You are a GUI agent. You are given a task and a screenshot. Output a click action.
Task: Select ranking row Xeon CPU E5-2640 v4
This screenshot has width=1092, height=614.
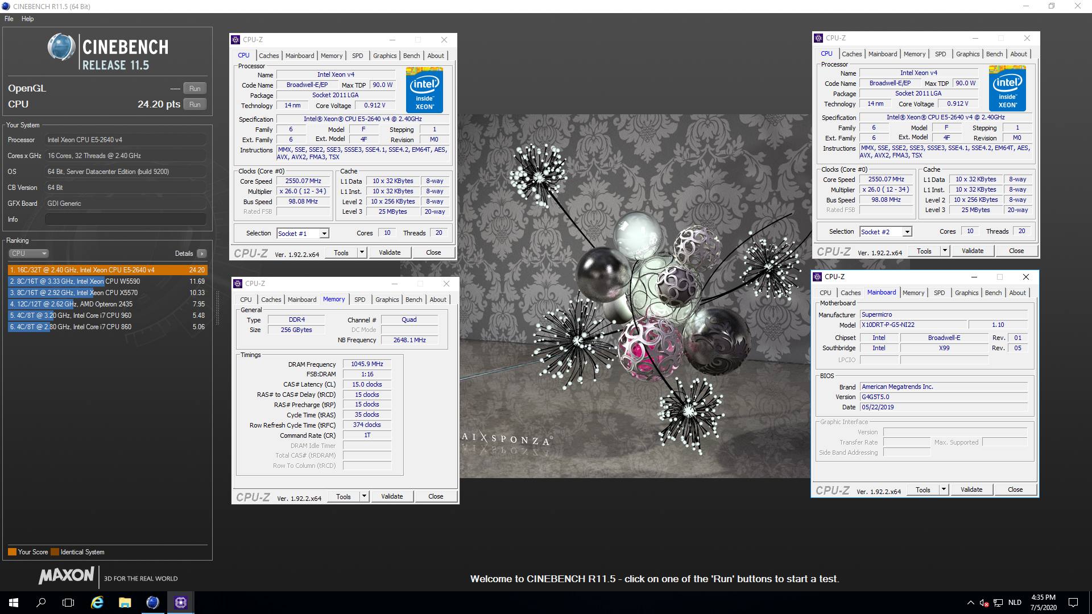[x=107, y=270]
